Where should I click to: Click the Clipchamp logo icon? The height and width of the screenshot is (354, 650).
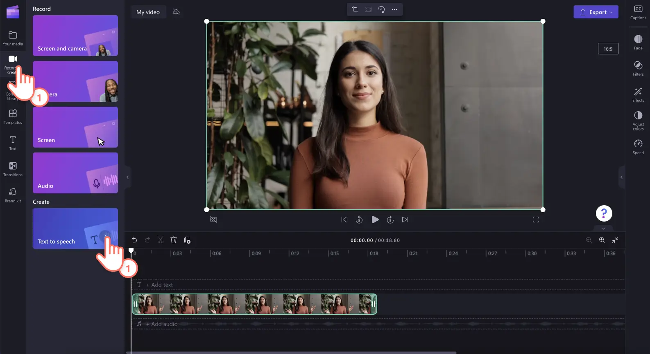tap(13, 12)
